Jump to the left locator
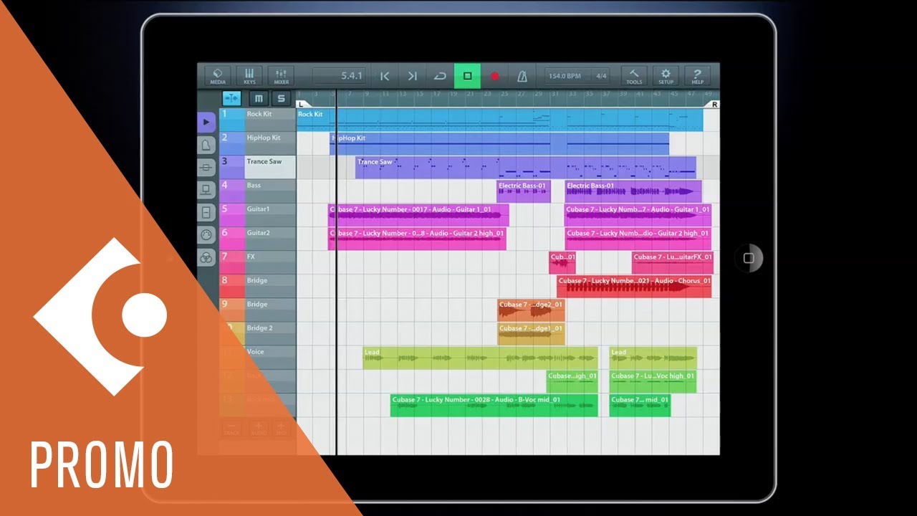 (385, 76)
